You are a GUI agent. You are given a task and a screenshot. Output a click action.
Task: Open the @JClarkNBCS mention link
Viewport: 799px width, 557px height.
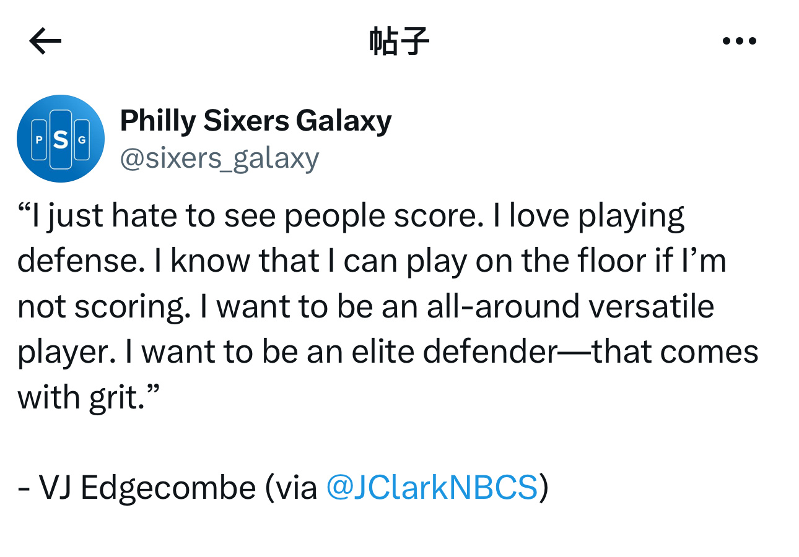432,487
